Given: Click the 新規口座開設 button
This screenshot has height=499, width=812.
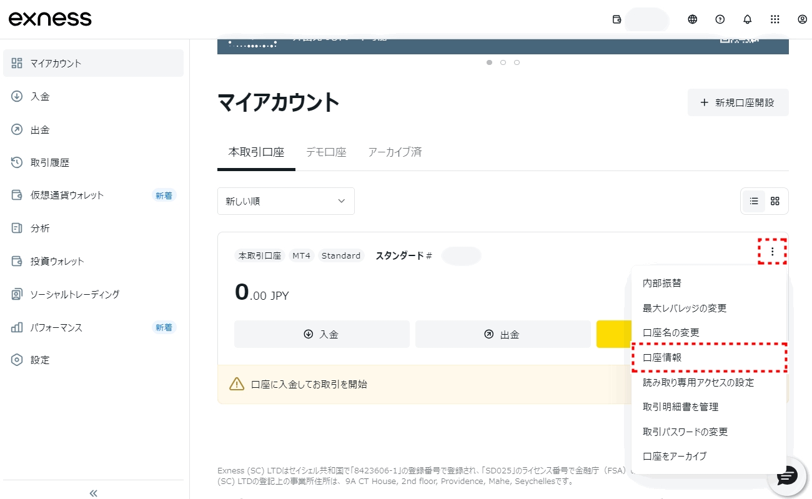Looking at the screenshot, I should [738, 102].
